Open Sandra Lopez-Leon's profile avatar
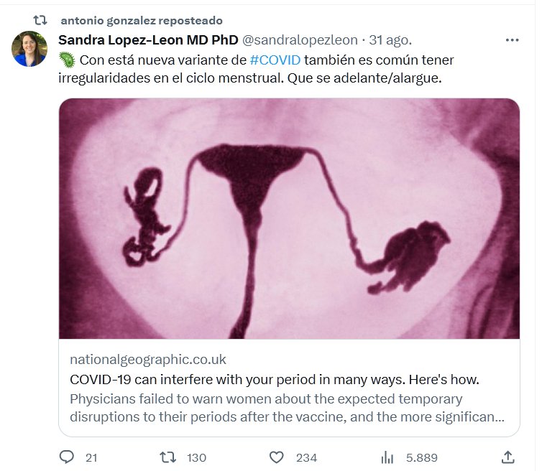Image resolution: width=542 pixels, height=471 pixels. [x=29, y=49]
